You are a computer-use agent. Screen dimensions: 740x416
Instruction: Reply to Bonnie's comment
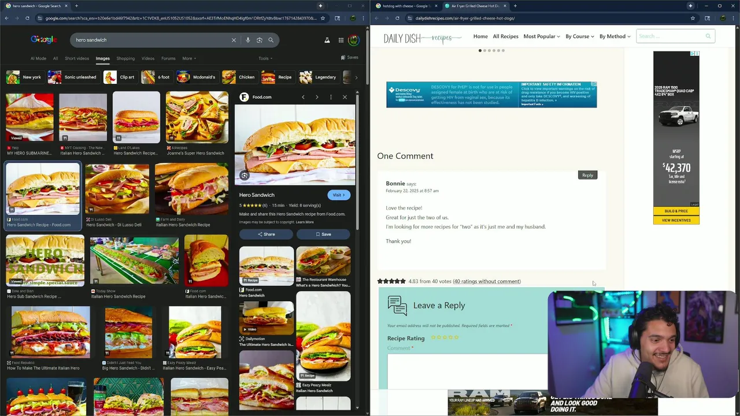pos(587,175)
